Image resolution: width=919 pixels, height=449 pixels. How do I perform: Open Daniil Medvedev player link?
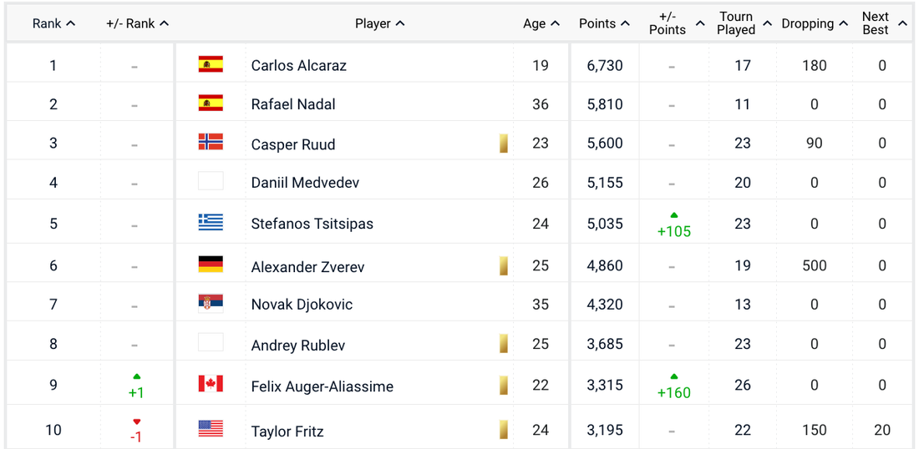pos(305,182)
